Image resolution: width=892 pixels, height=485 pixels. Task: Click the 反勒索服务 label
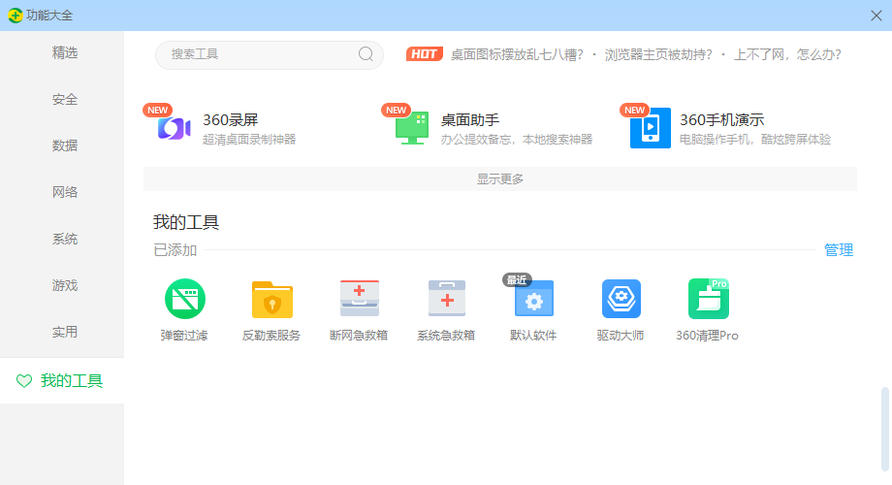click(271, 336)
